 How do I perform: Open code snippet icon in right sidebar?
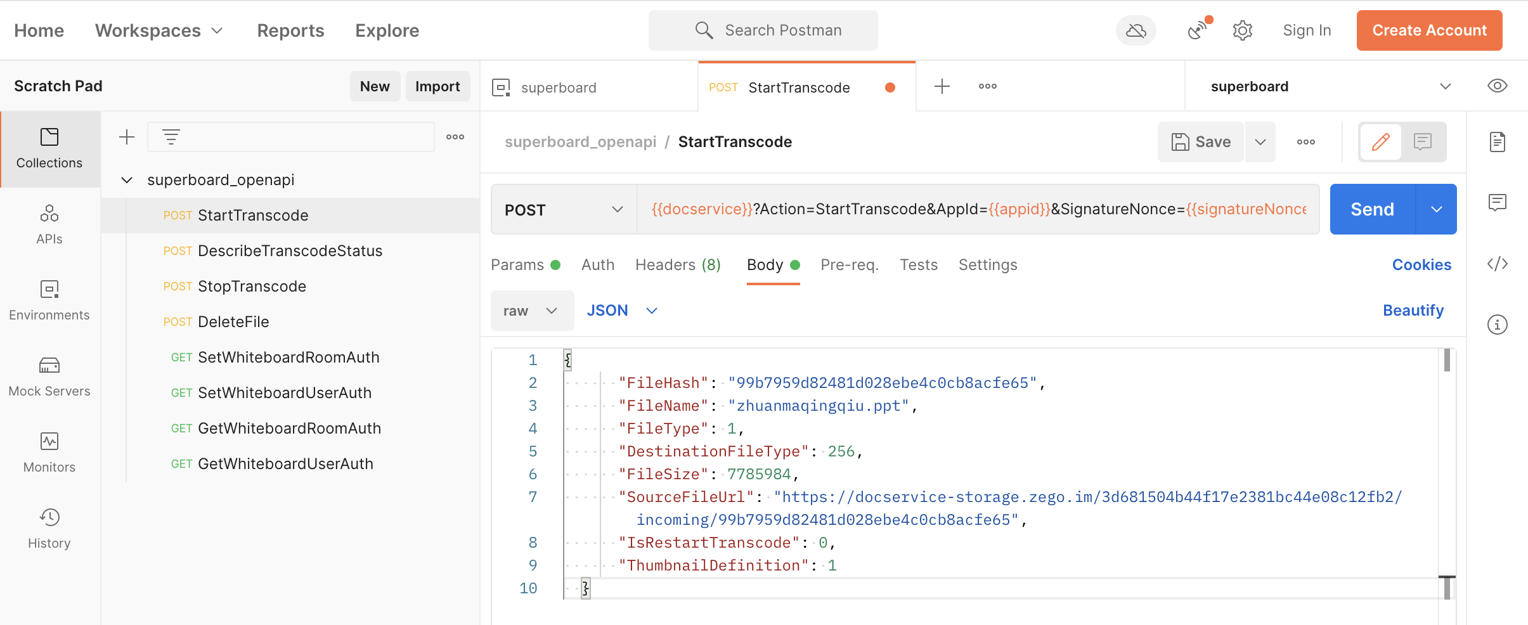[x=1498, y=264]
